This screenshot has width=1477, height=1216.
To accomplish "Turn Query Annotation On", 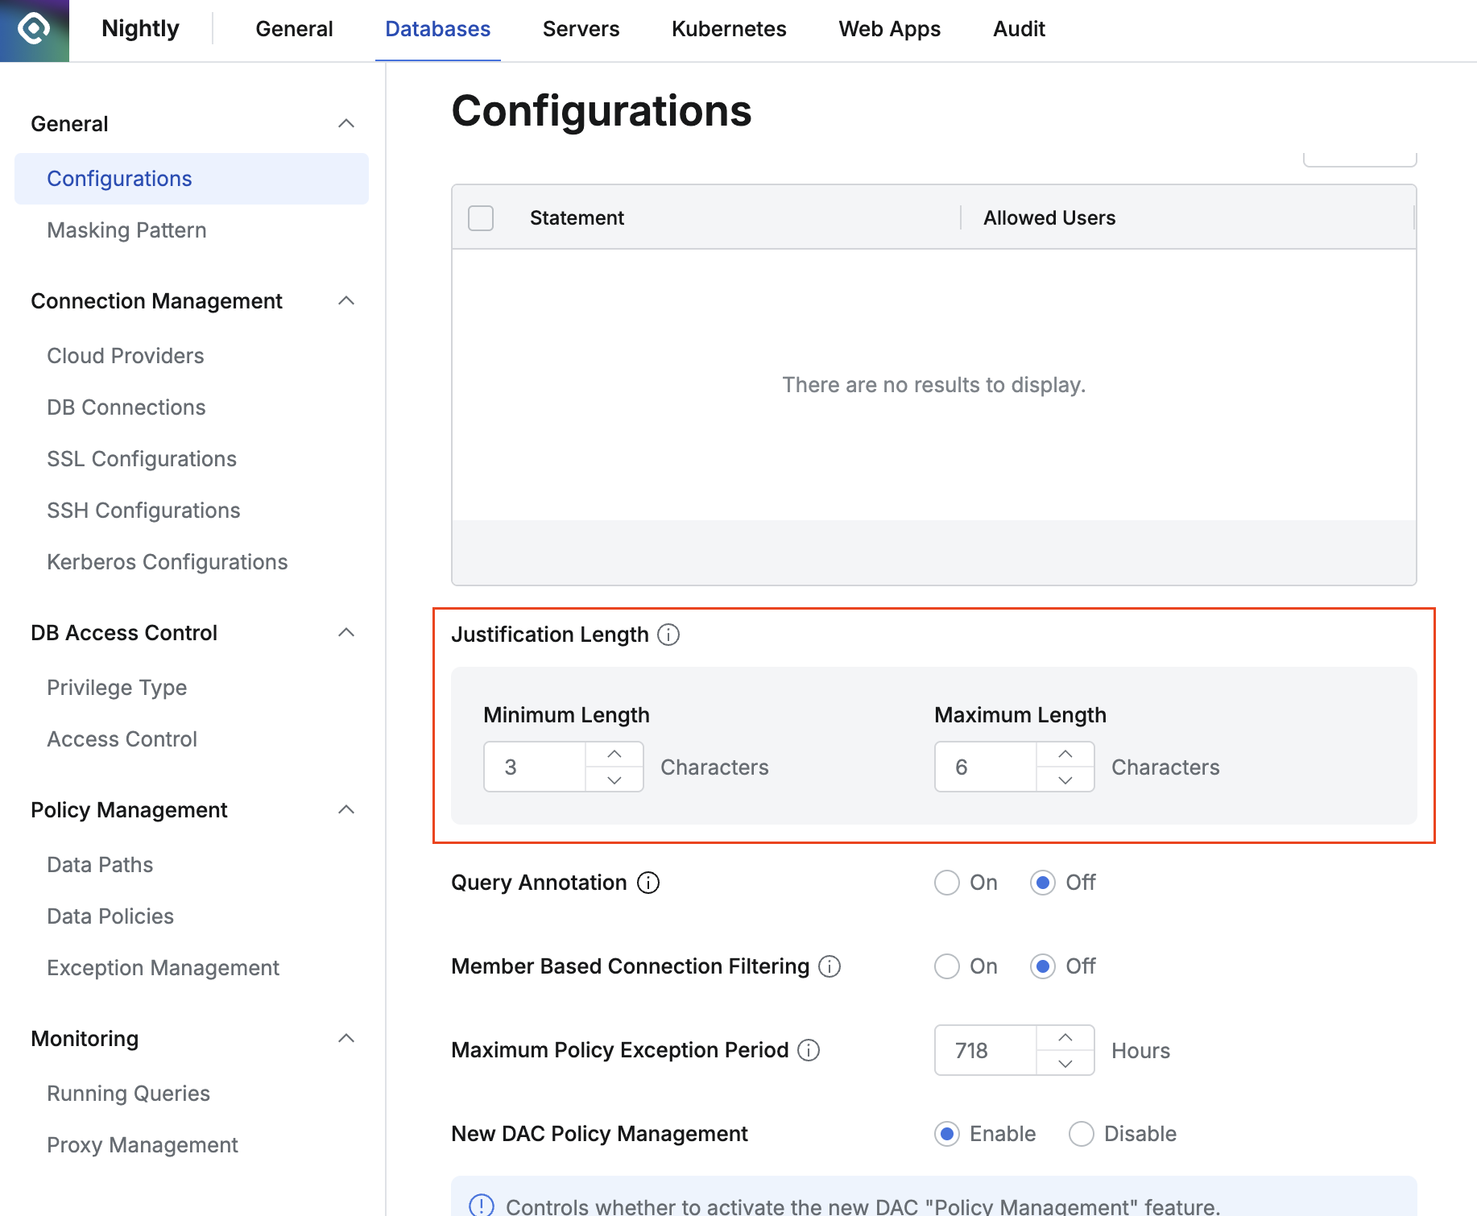I will point(947,883).
